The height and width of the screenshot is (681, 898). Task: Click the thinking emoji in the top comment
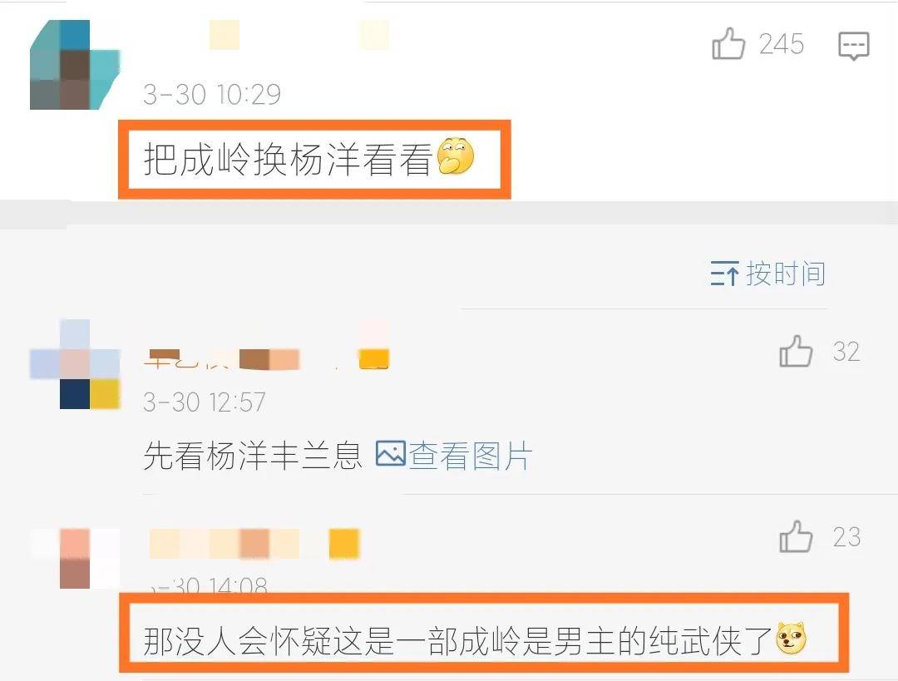(456, 156)
